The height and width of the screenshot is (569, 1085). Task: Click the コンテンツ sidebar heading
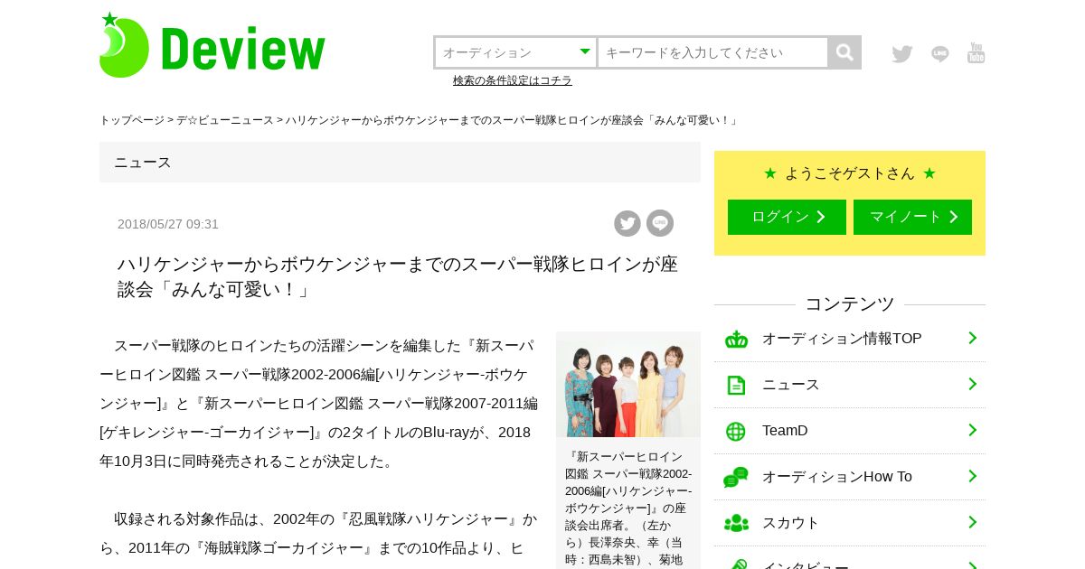tap(850, 304)
